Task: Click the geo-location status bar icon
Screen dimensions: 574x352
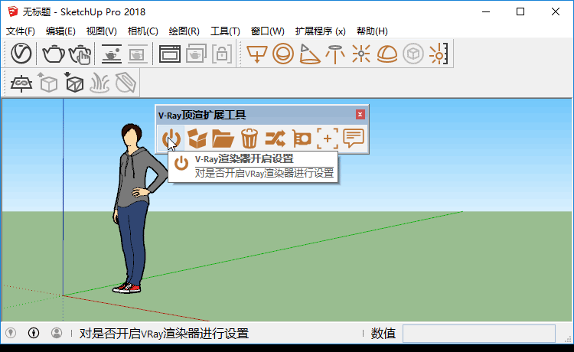Action: coord(11,333)
